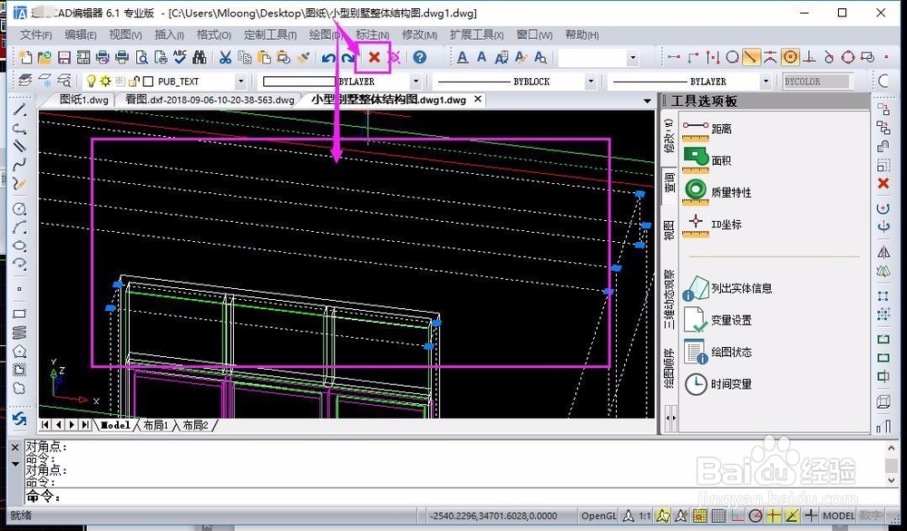
Task: Toggle the layer on/off light bulb icon
Action: point(91,81)
